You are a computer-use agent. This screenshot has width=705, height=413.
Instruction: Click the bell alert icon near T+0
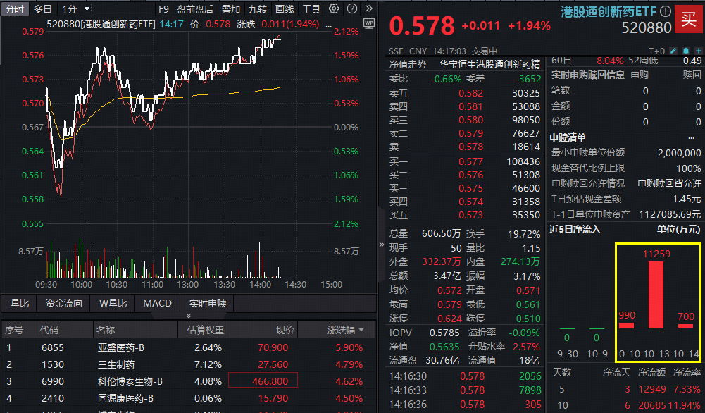(685, 51)
